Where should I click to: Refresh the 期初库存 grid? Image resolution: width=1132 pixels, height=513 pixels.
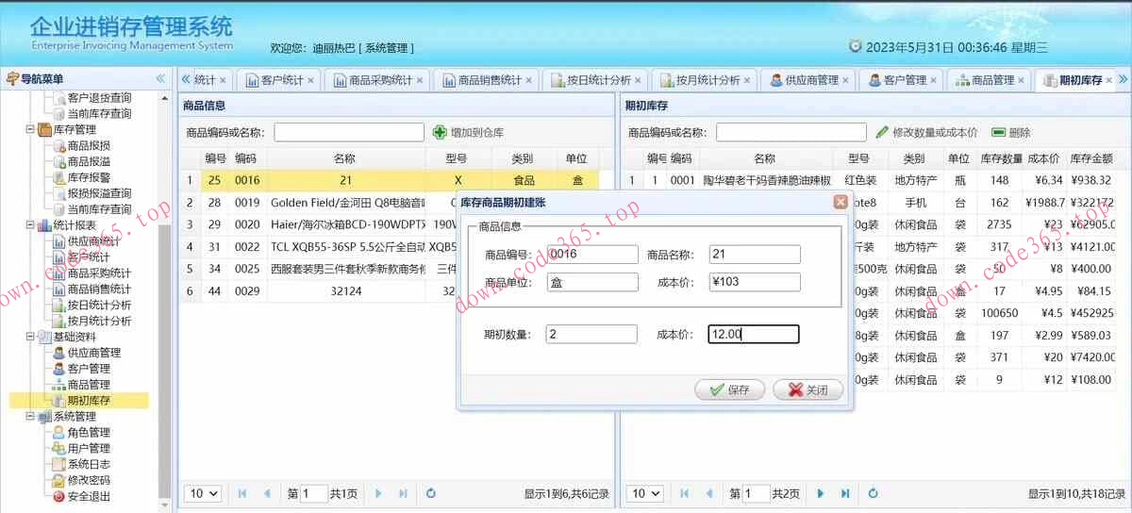(873, 493)
